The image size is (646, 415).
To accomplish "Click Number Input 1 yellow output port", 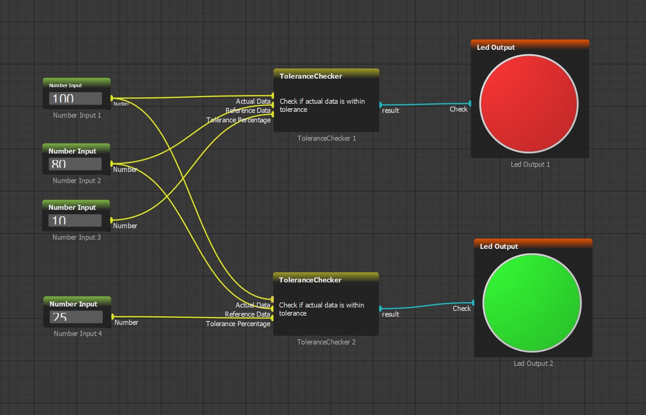I will pyautogui.click(x=112, y=98).
